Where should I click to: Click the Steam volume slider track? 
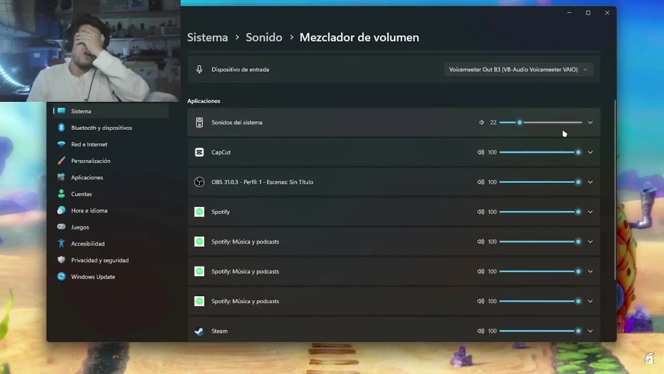pos(541,331)
